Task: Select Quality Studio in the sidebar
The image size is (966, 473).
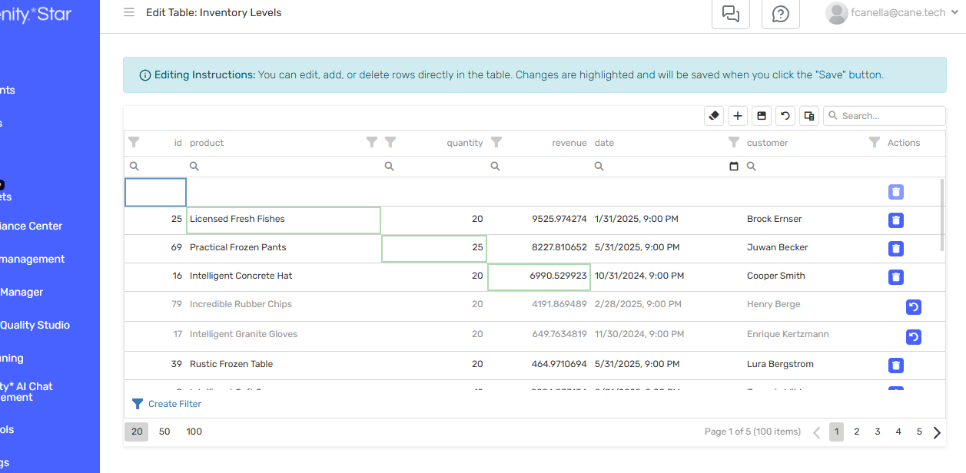Action: coord(35,325)
